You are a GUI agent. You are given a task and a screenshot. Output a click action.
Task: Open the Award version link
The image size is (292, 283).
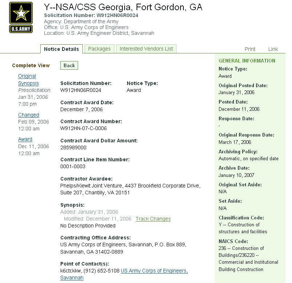coord(25,139)
